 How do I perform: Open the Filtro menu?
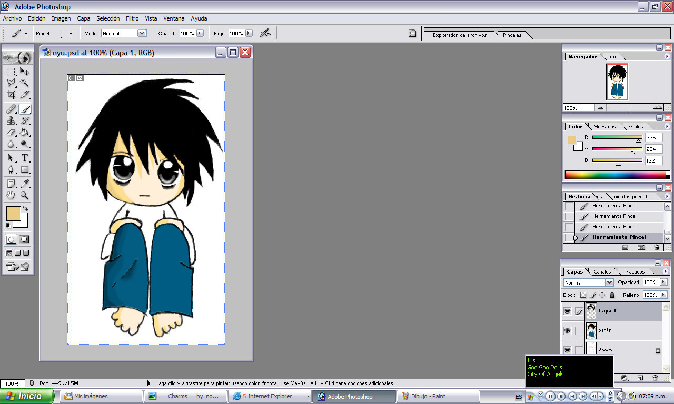(x=132, y=18)
